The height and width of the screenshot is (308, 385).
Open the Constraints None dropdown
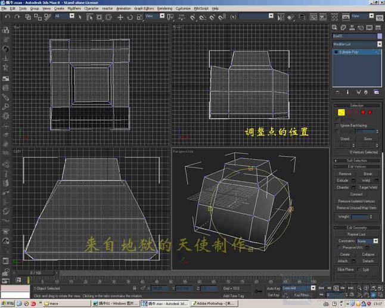click(367, 241)
